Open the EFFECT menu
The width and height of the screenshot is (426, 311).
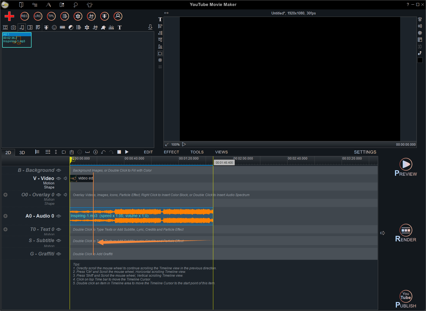[x=171, y=152]
